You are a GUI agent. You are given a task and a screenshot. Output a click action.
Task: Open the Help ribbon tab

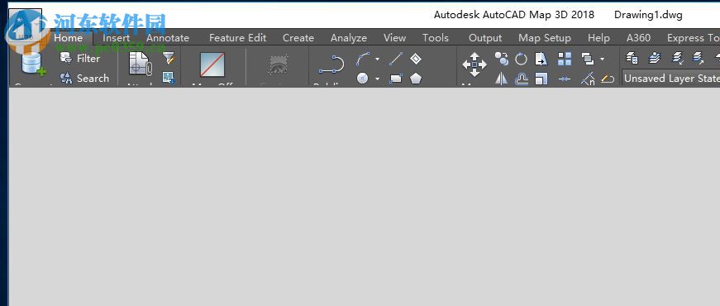(598, 38)
